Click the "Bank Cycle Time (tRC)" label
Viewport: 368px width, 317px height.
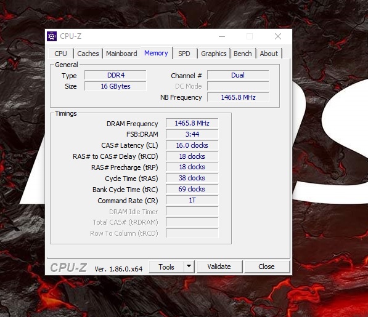point(125,190)
